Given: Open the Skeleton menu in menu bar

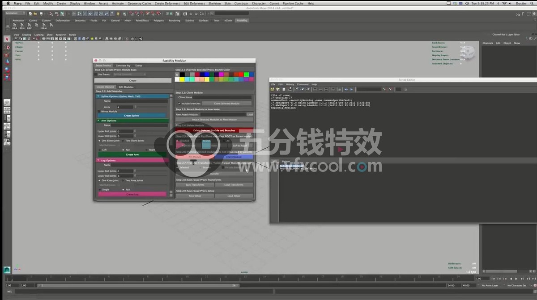Looking at the screenshot, I should click(x=215, y=3).
